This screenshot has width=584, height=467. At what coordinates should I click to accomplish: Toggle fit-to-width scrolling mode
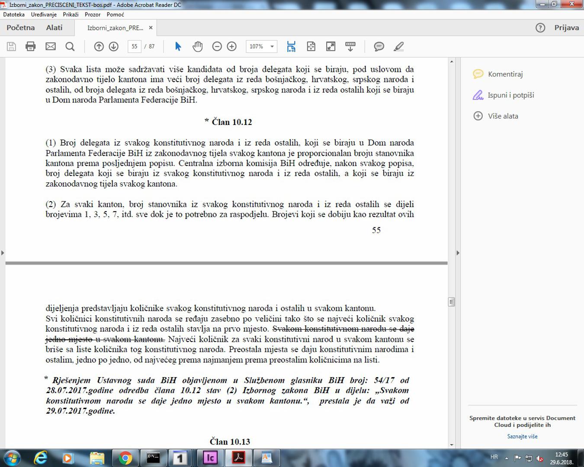point(291,47)
